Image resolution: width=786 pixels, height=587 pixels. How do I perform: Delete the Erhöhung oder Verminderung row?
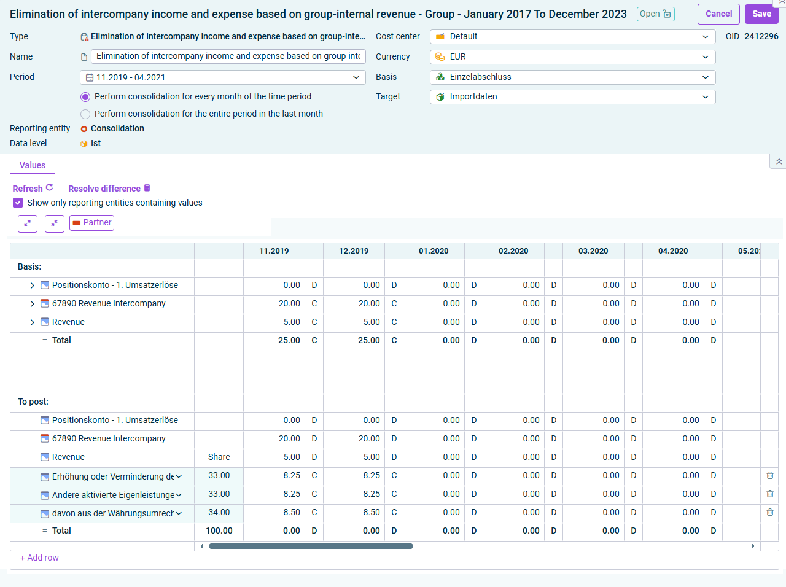click(770, 476)
